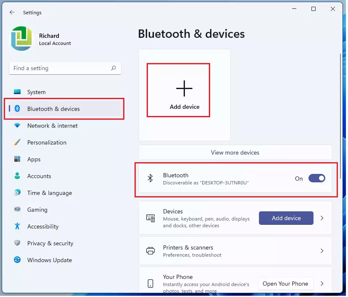Click the Find a setting search box

coord(65,68)
